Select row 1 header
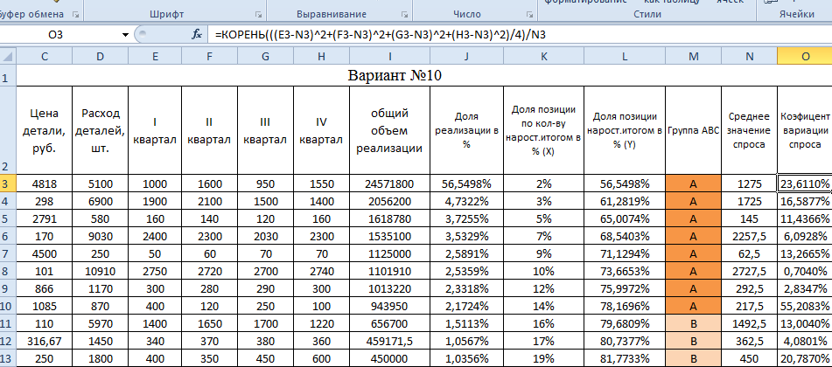 point(8,76)
